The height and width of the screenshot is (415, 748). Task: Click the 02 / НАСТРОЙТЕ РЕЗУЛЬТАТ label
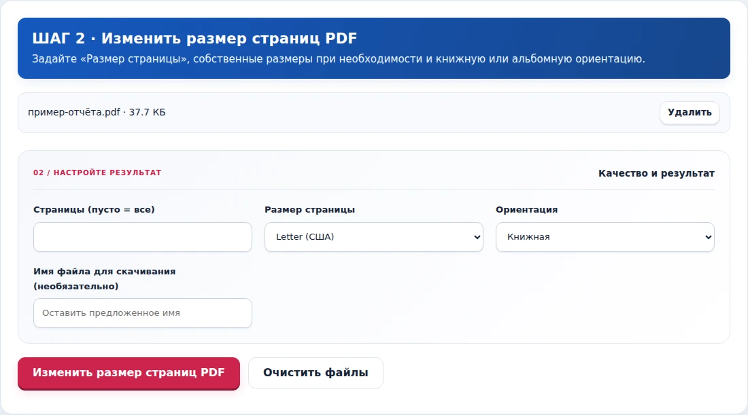pyautogui.click(x=97, y=173)
